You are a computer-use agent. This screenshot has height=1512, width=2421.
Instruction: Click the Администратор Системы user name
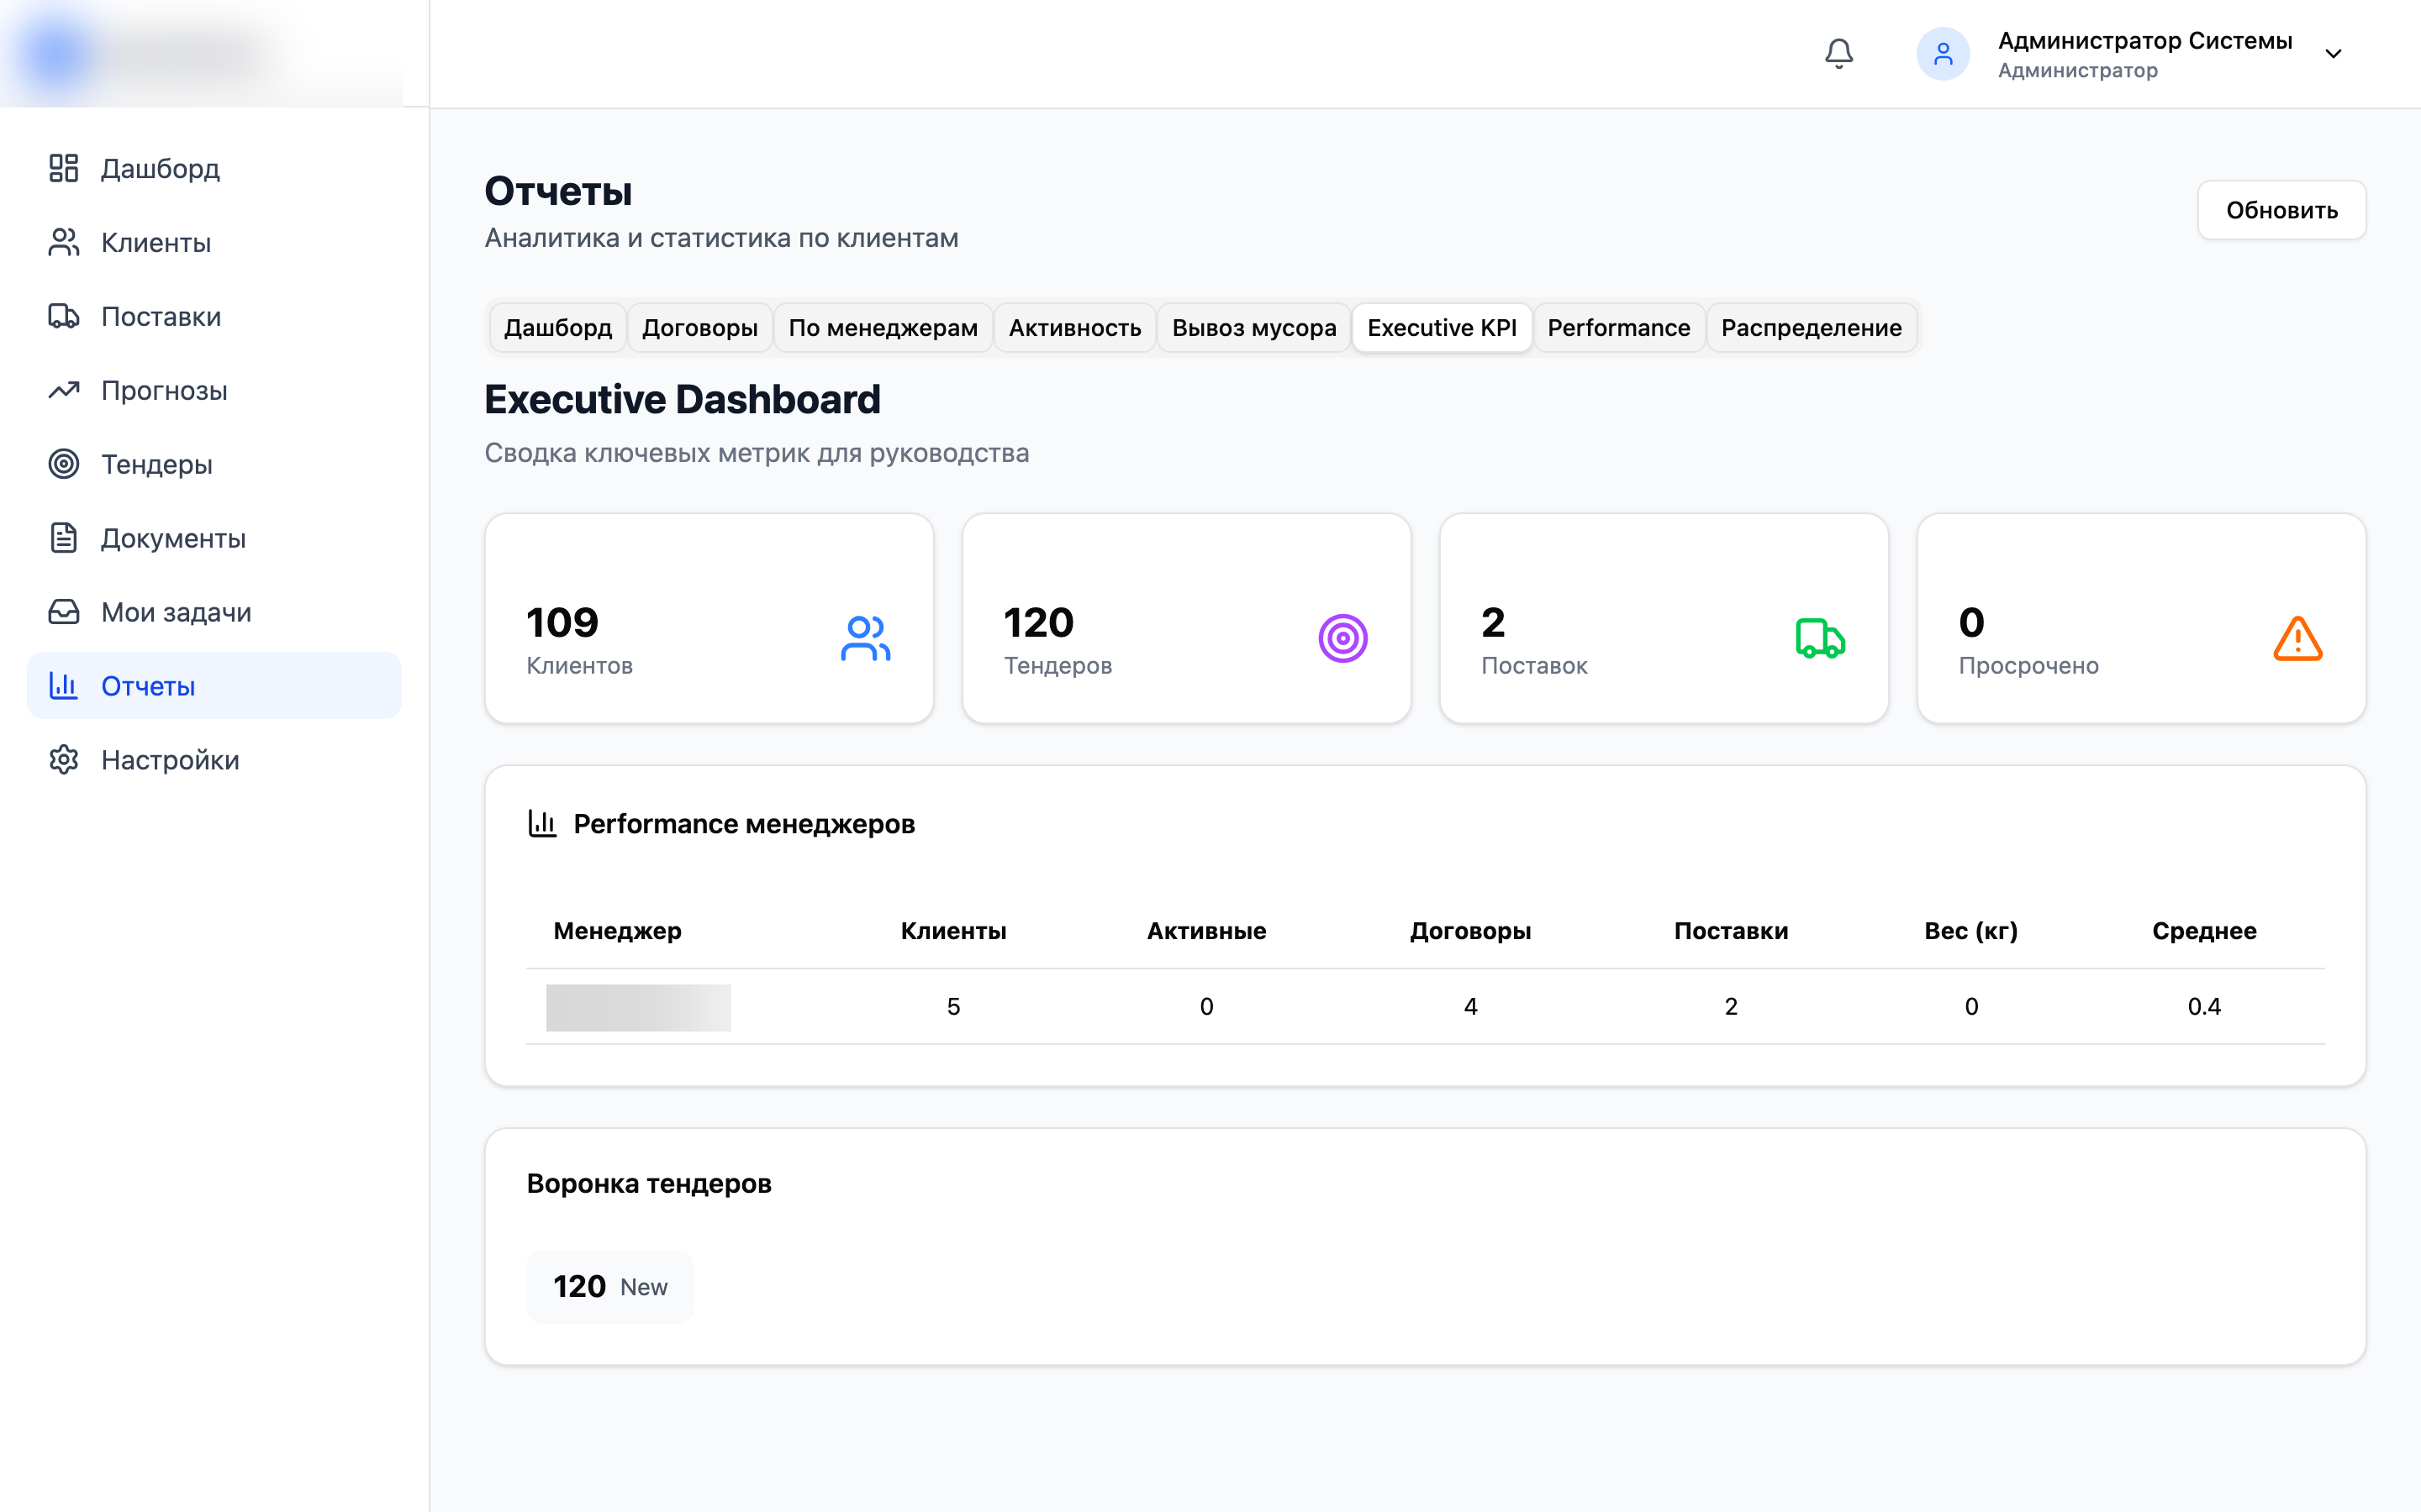[2145, 40]
